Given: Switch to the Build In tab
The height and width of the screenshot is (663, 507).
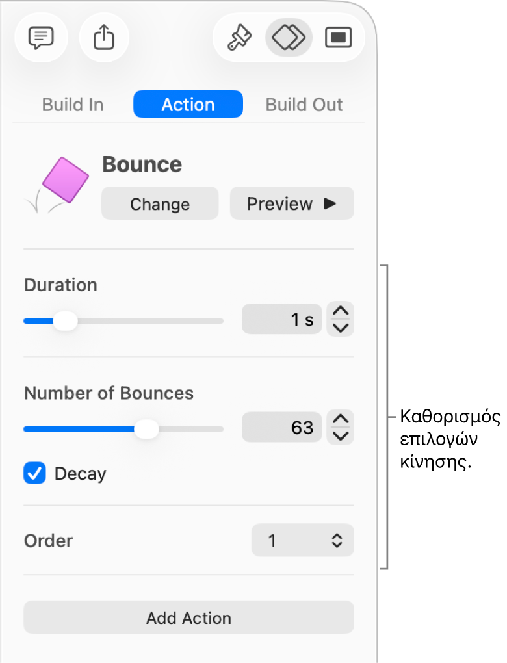Looking at the screenshot, I should tap(73, 105).
